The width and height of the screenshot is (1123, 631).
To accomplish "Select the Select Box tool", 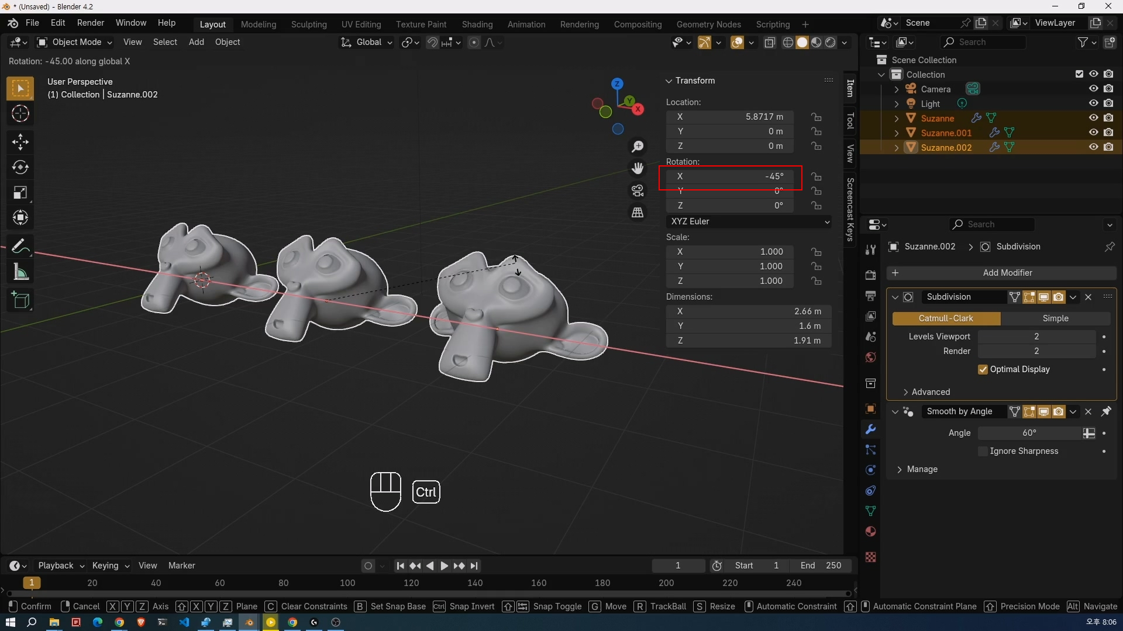I will pyautogui.click(x=20, y=89).
